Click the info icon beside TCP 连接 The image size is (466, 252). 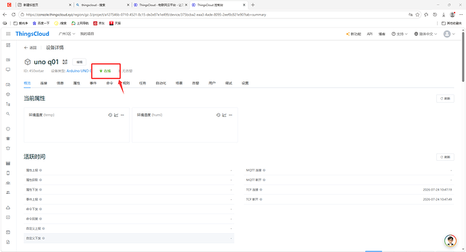coord(261,190)
